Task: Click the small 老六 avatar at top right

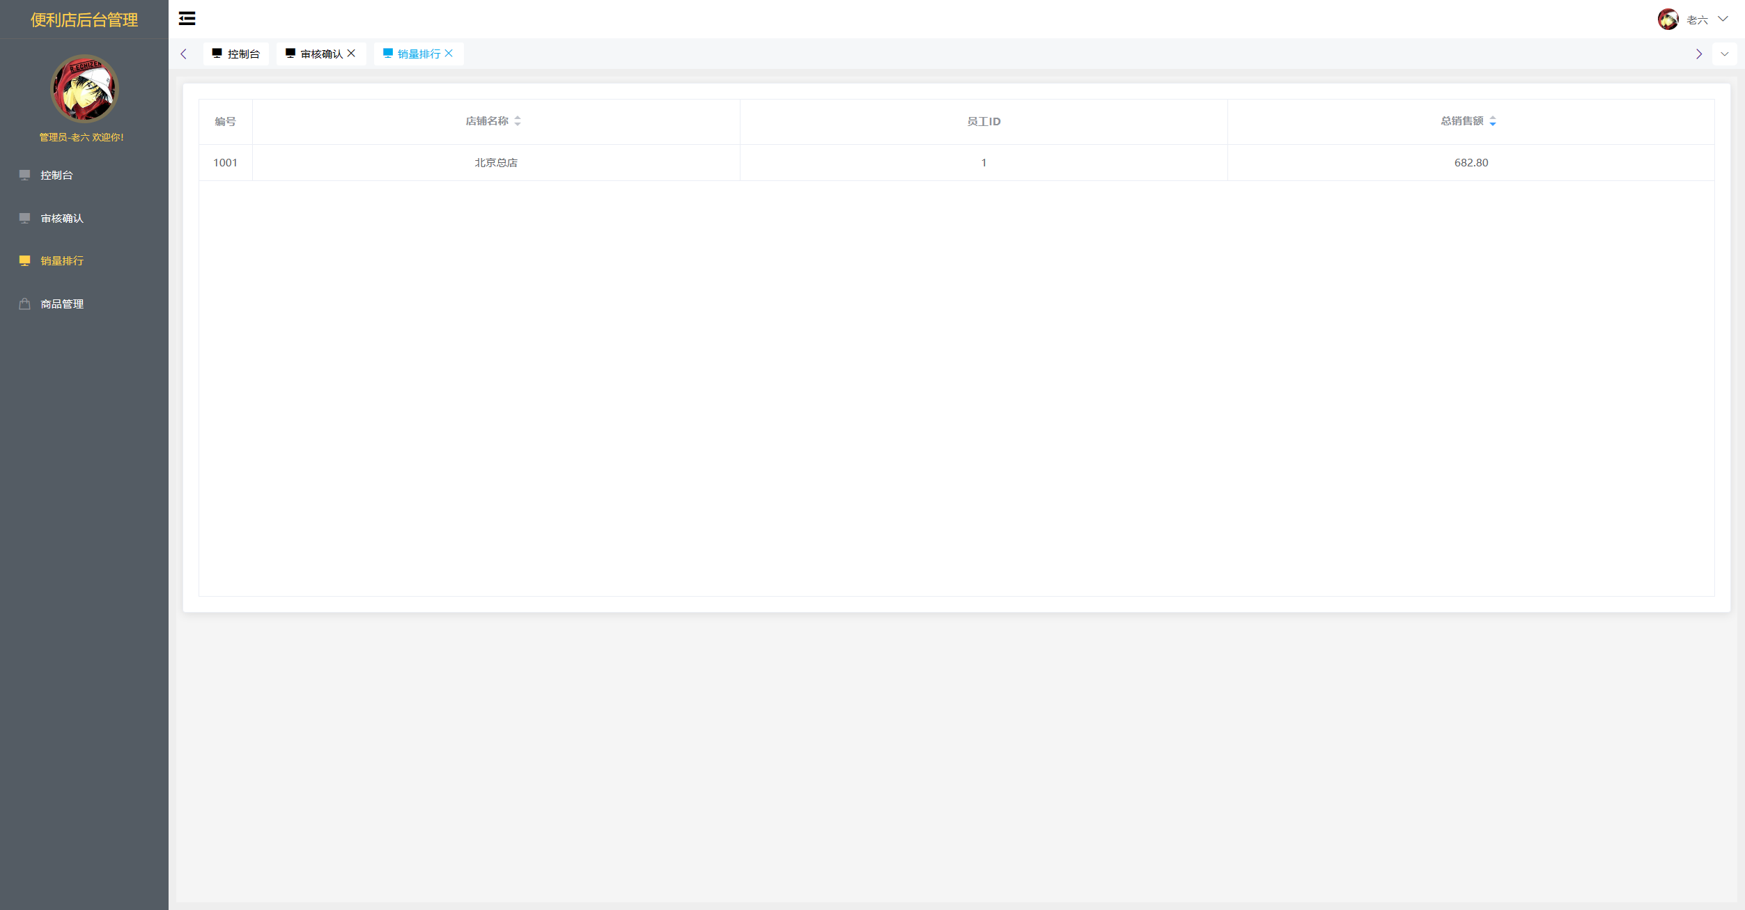Action: 1668,19
